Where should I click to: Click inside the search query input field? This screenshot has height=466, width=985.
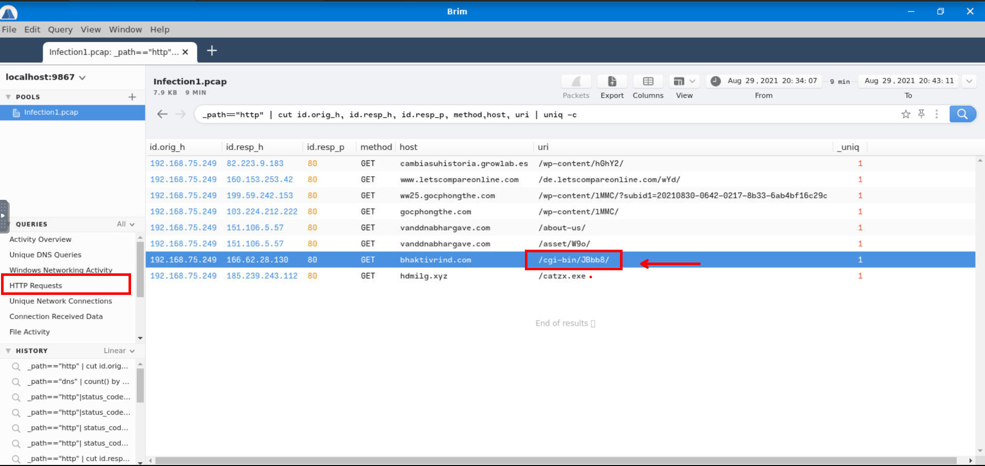tap(514, 115)
